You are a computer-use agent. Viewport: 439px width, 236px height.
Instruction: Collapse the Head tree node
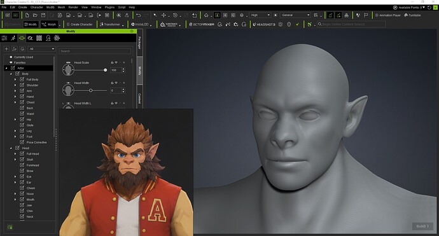(11, 148)
